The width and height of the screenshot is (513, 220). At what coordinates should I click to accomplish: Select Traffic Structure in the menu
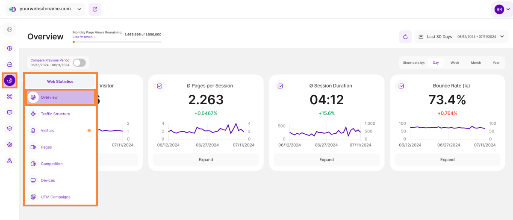coord(55,114)
